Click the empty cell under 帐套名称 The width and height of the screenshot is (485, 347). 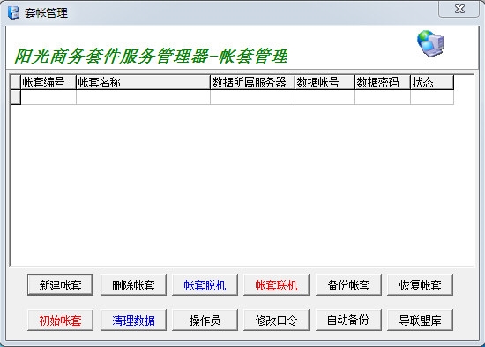[143, 97]
